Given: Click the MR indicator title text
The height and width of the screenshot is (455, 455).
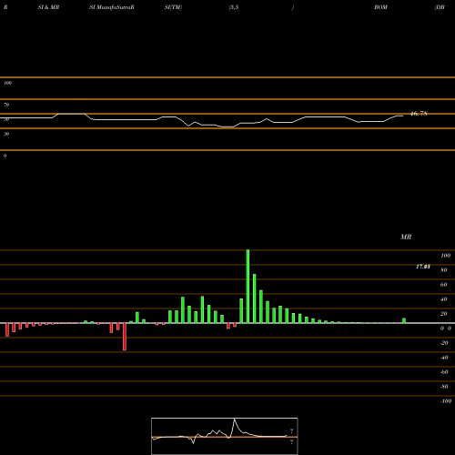Looking at the screenshot, I should [x=406, y=237].
